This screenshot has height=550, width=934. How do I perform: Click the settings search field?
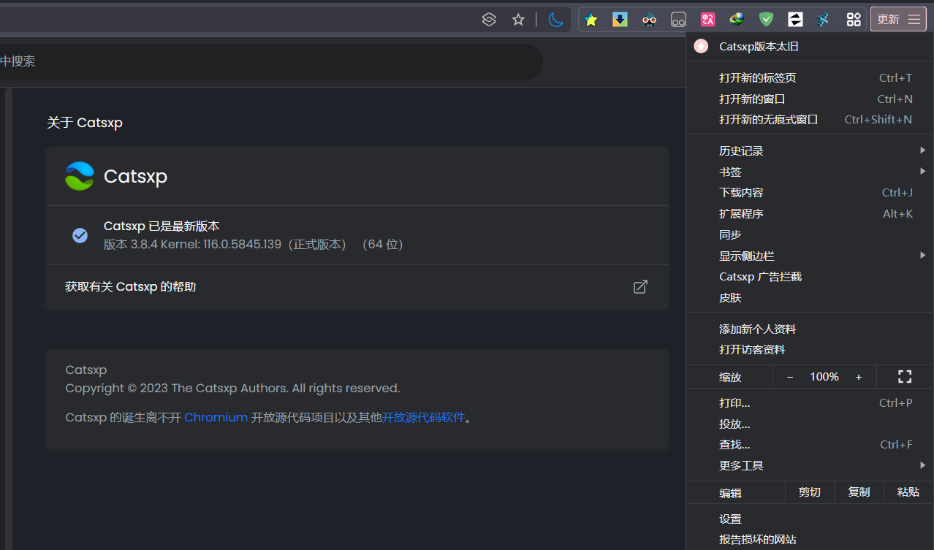[x=271, y=62]
